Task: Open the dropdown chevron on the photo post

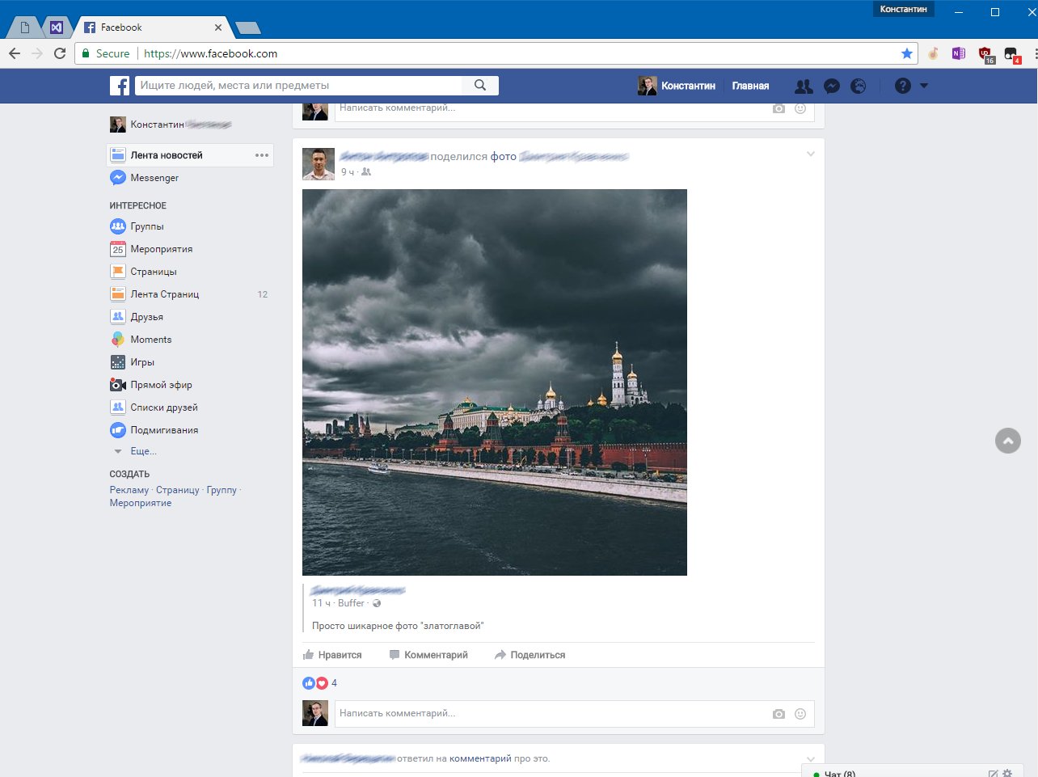Action: coord(810,154)
